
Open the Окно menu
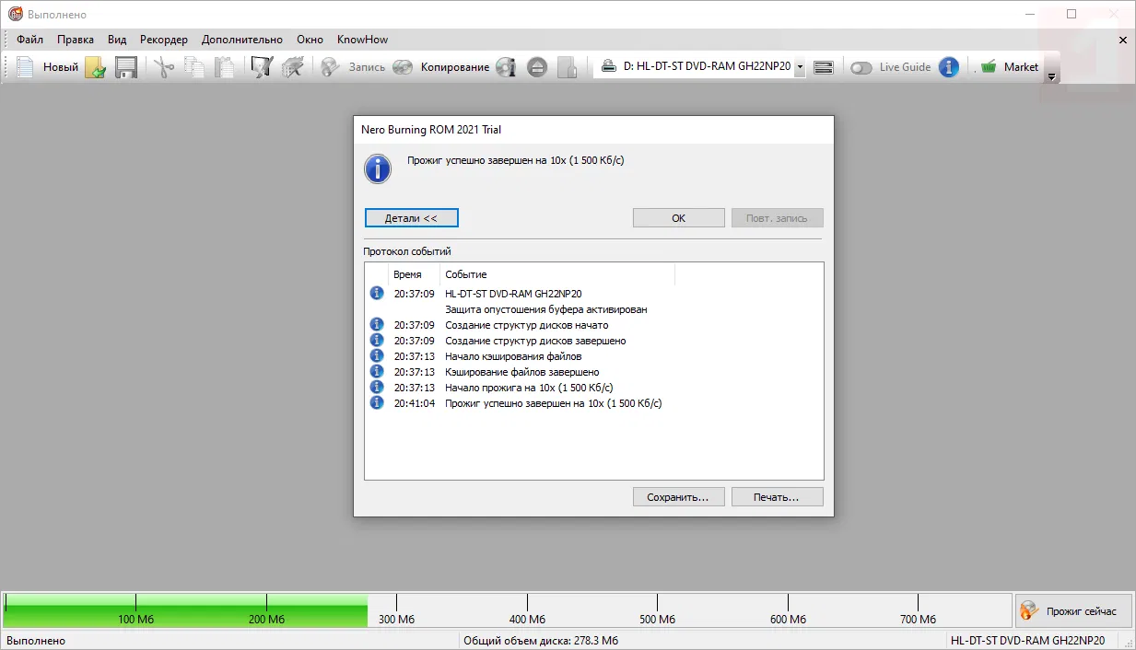[310, 40]
